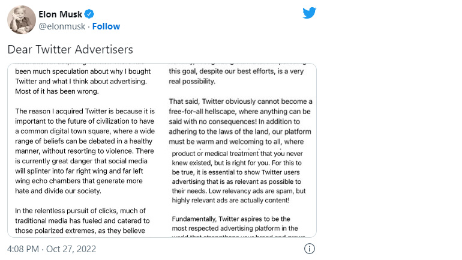Click the @elonmusk handle
This screenshot has width=462, height=260.
(x=62, y=26)
